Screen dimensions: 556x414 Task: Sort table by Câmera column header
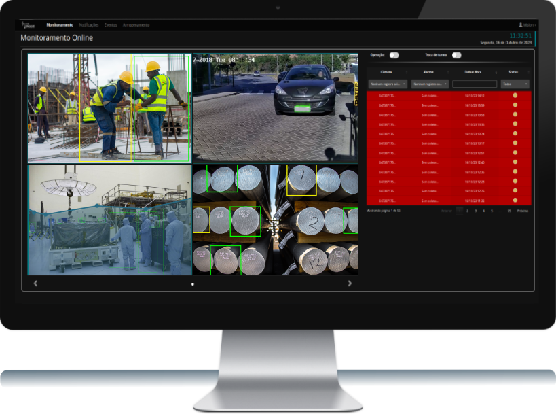[386, 72]
